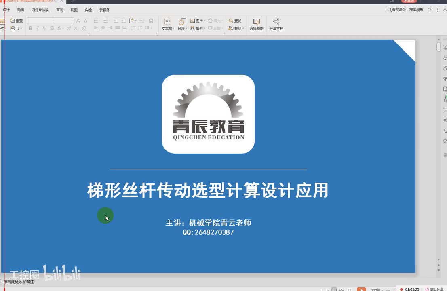This screenshot has width=447, height=291.
Task: Switch to slide sorter view icon
Action: [x=342, y=289]
